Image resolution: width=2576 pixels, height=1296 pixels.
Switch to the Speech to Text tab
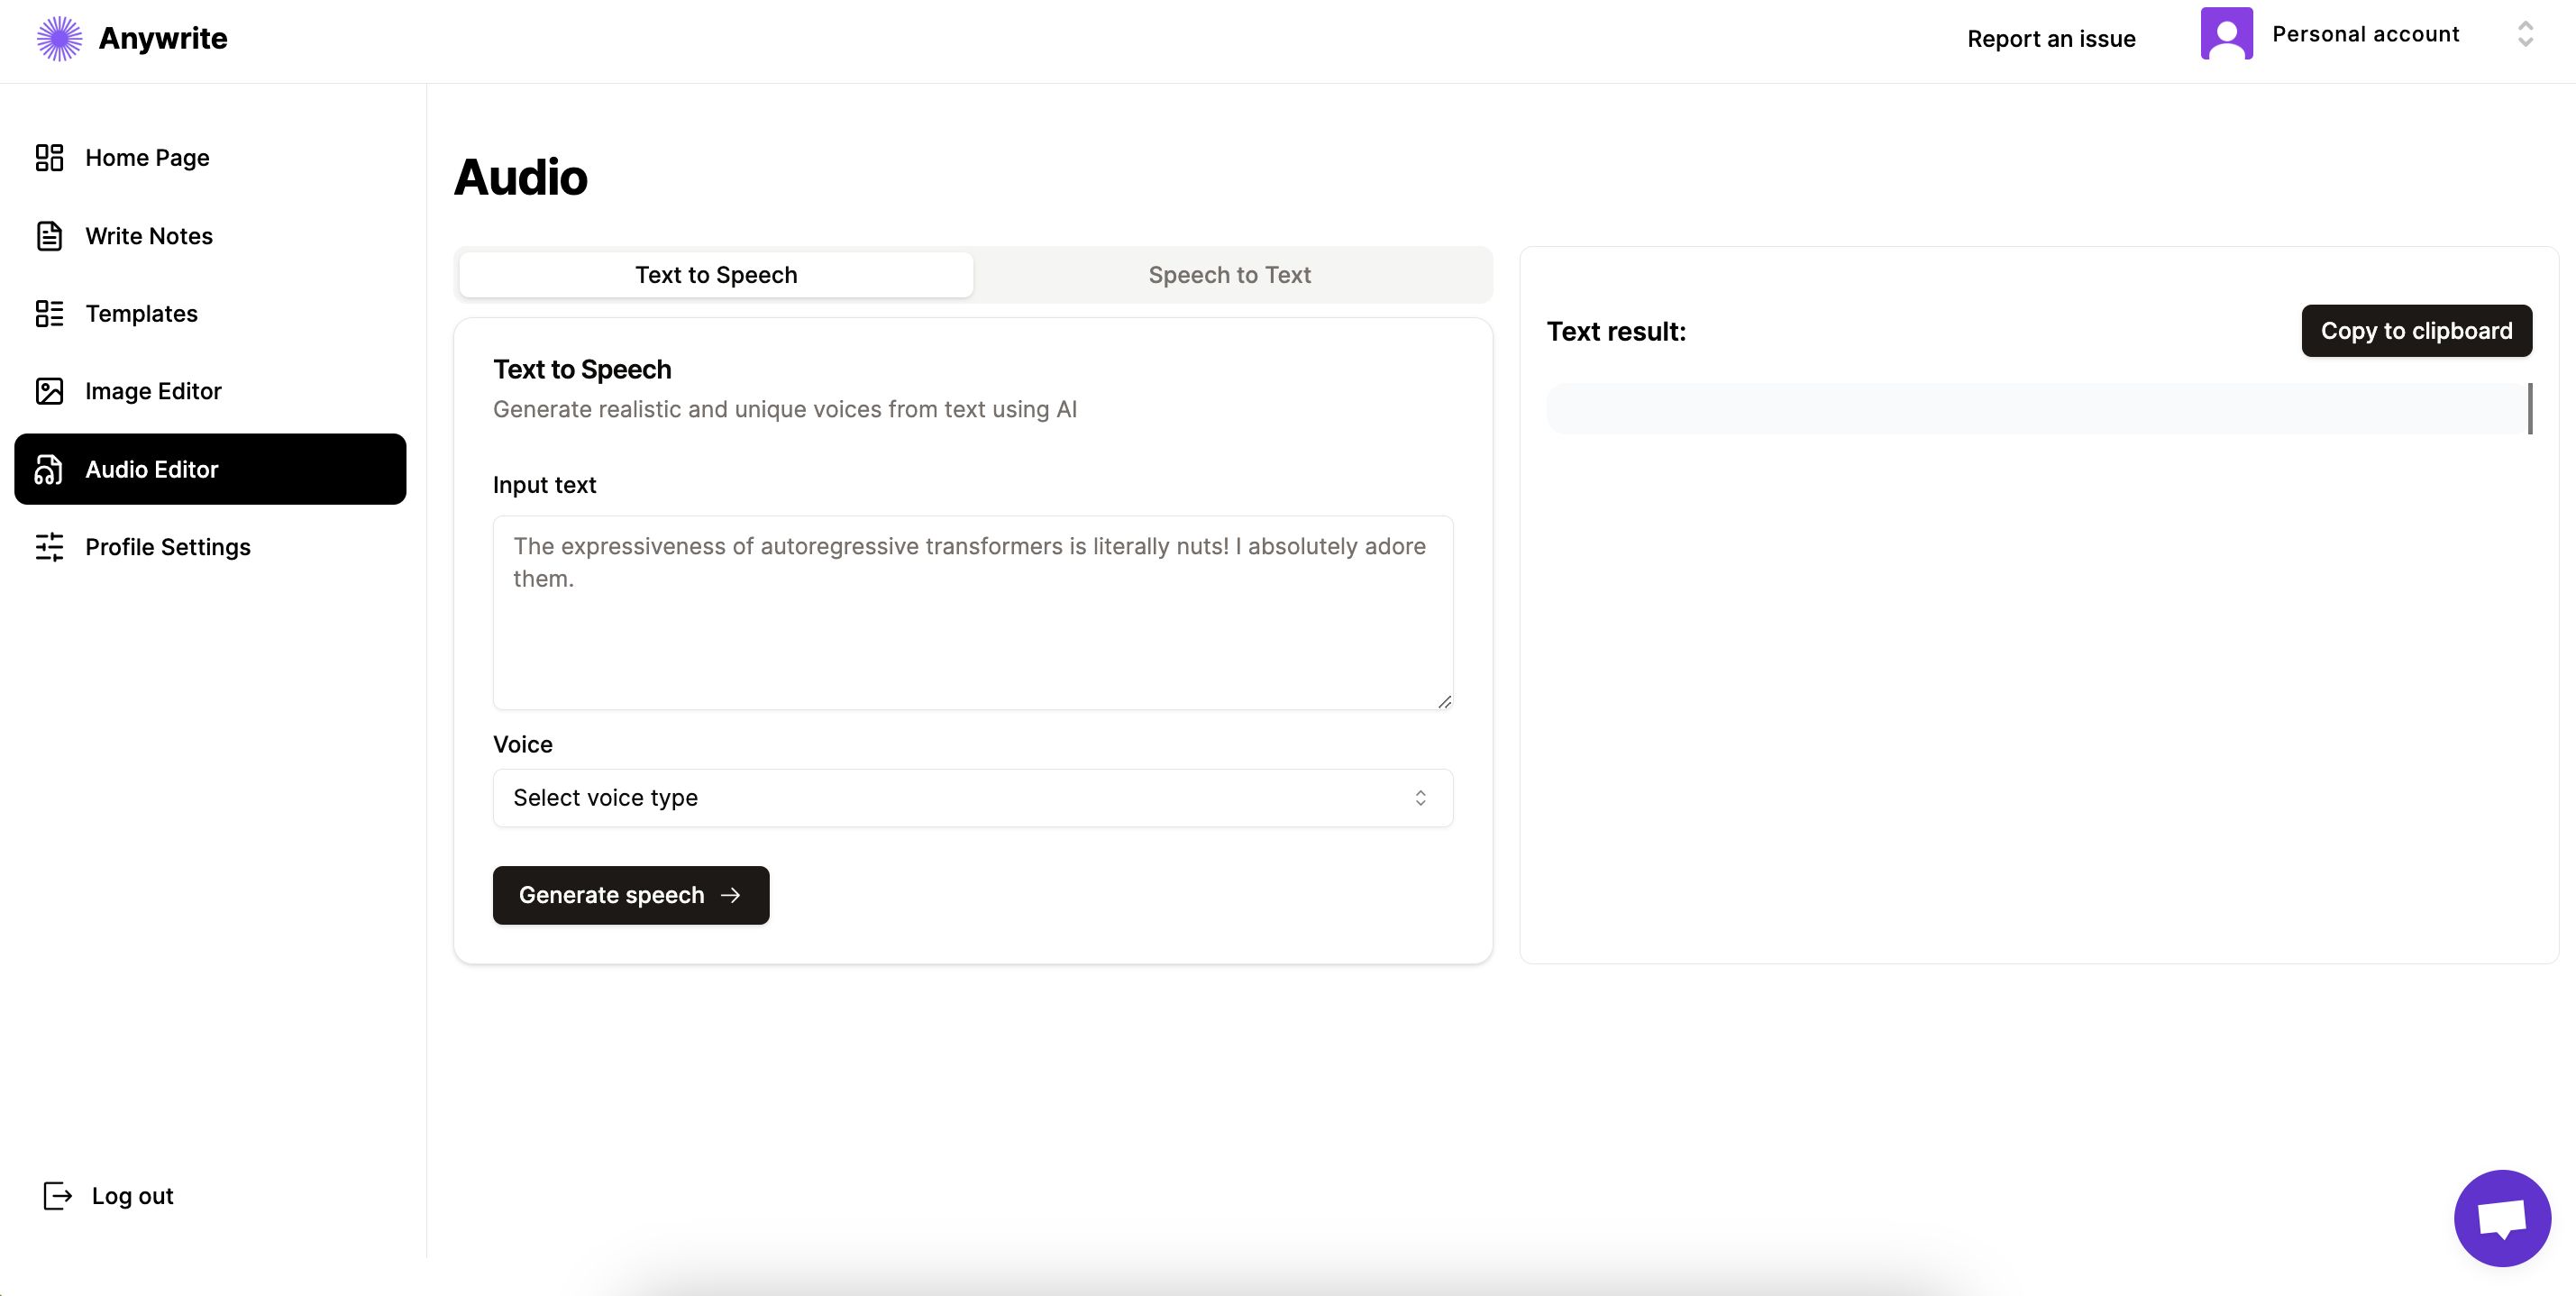(x=1229, y=275)
